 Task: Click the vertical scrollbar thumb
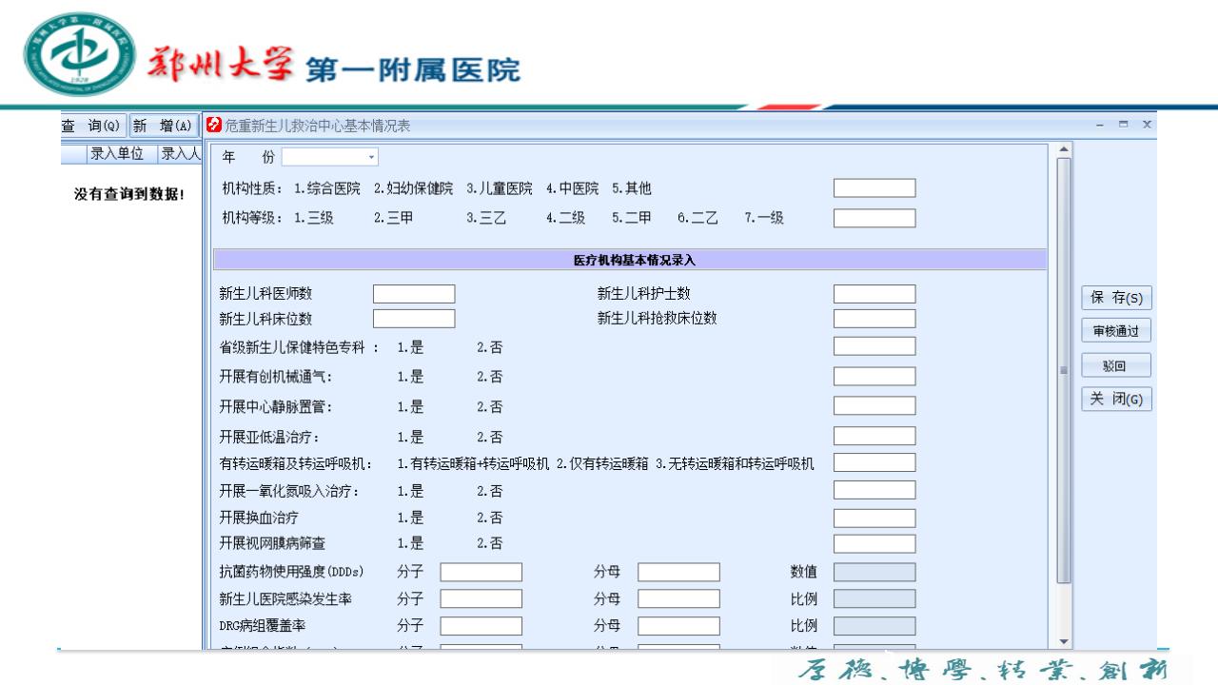point(1064,370)
